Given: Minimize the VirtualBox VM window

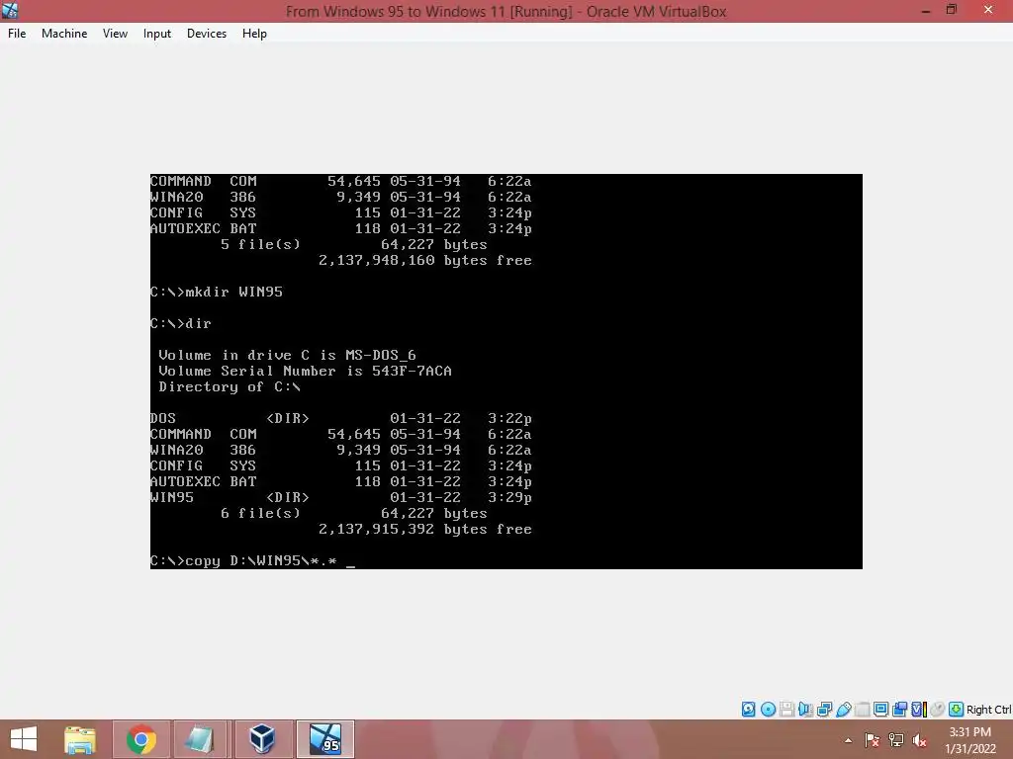Looking at the screenshot, I should (x=926, y=10).
